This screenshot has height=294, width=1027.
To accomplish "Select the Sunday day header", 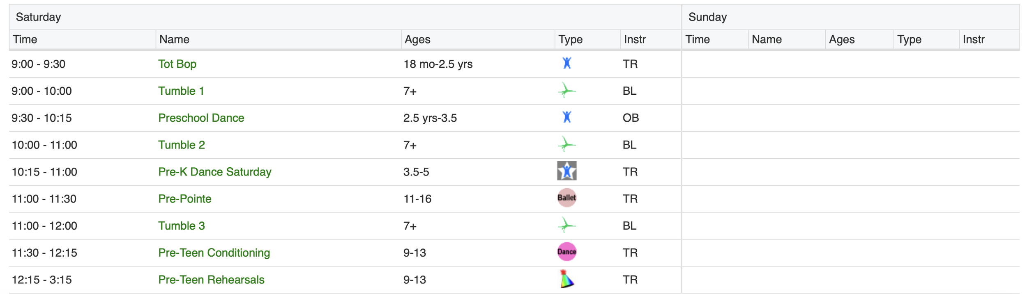I will tap(707, 17).
